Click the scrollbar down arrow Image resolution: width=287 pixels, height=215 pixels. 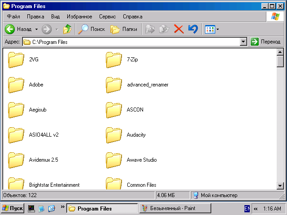(280, 186)
